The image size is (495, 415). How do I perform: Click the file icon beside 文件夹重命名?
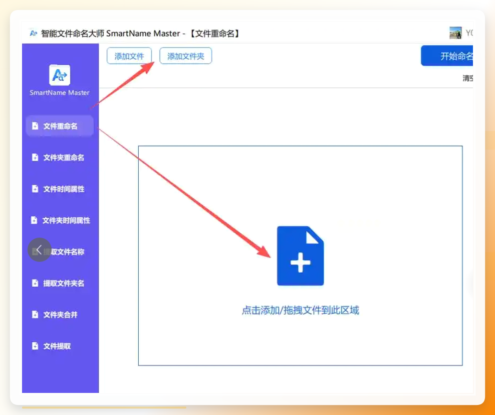[x=36, y=158]
